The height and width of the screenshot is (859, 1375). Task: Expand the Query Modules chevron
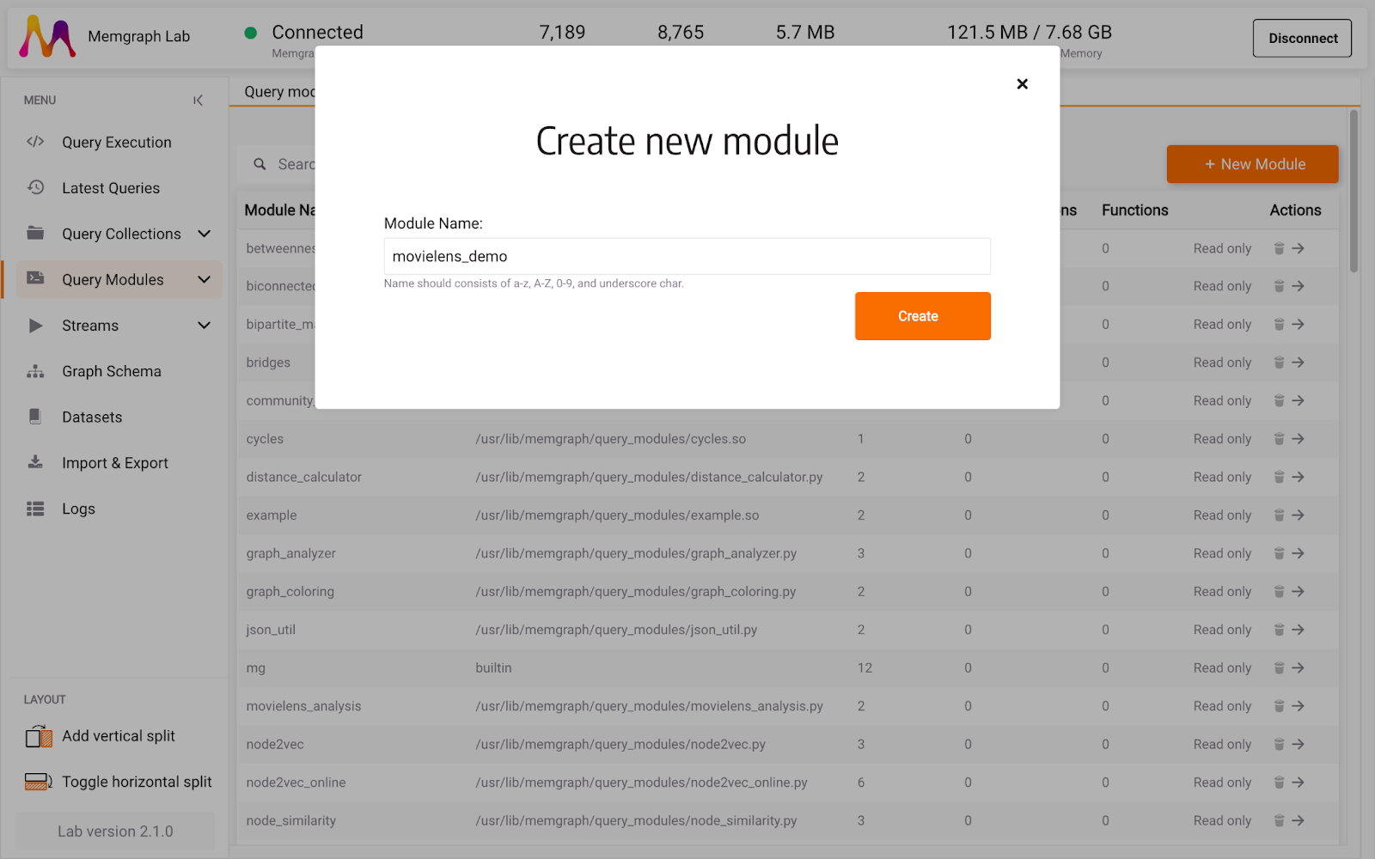(204, 279)
